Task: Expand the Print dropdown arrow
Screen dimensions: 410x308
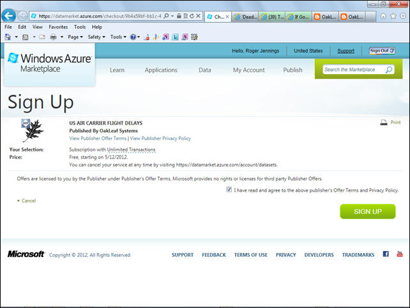Action: (x=62, y=37)
